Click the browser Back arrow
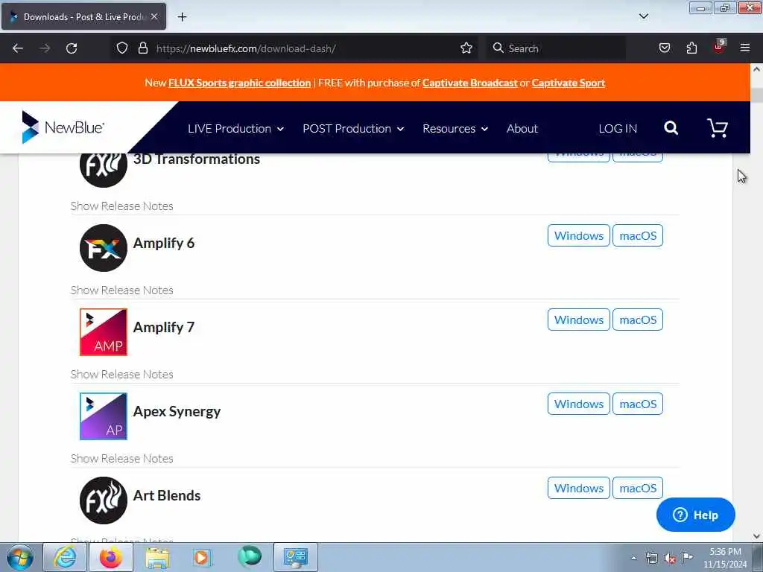The image size is (763, 572). (18, 48)
